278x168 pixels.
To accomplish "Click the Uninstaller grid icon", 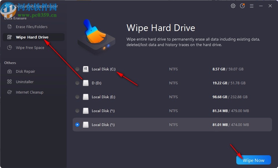I will coord(10,82).
